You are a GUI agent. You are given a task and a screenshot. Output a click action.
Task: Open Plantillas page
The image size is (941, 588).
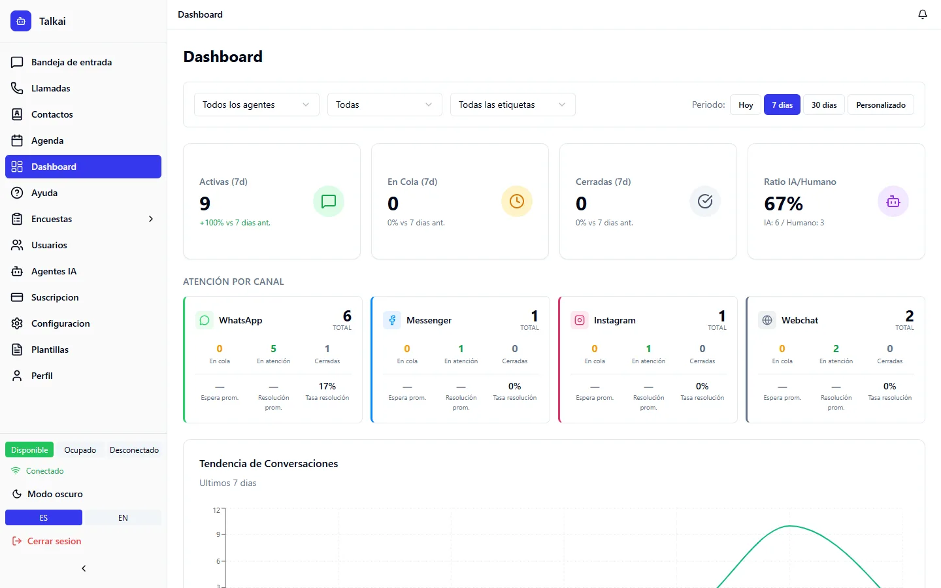(83, 350)
